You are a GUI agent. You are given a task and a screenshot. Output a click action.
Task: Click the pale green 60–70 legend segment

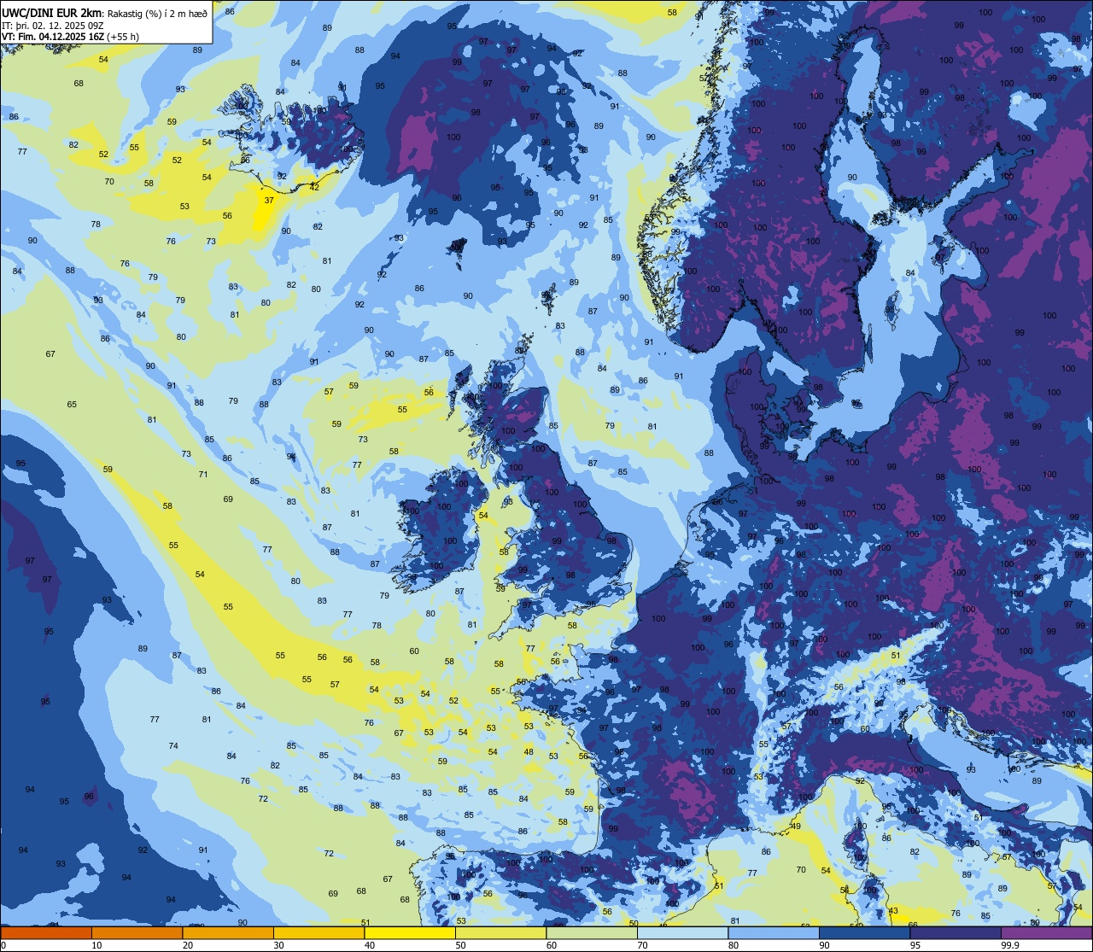(x=592, y=932)
